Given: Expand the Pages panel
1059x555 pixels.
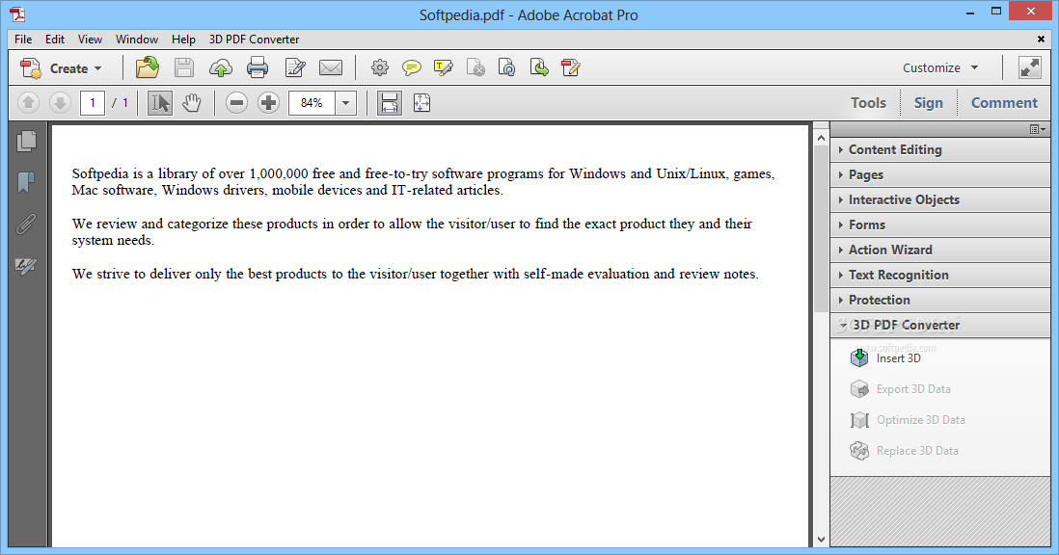Looking at the screenshot, I should pyautogui.click(x=940, y=174).
